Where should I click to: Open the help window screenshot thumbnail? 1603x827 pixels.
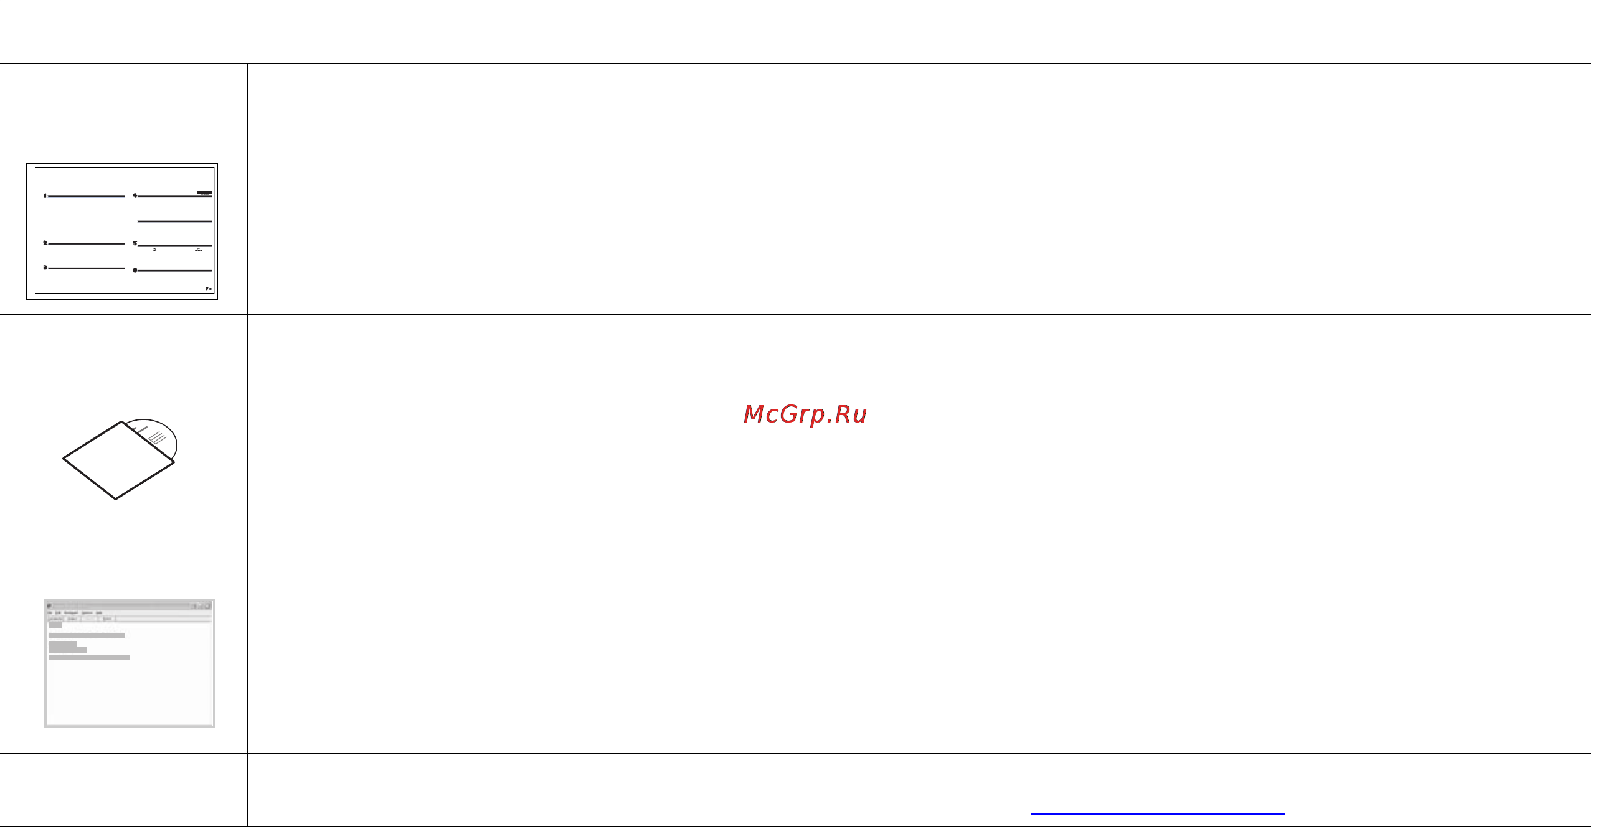(x=130, y=663)
